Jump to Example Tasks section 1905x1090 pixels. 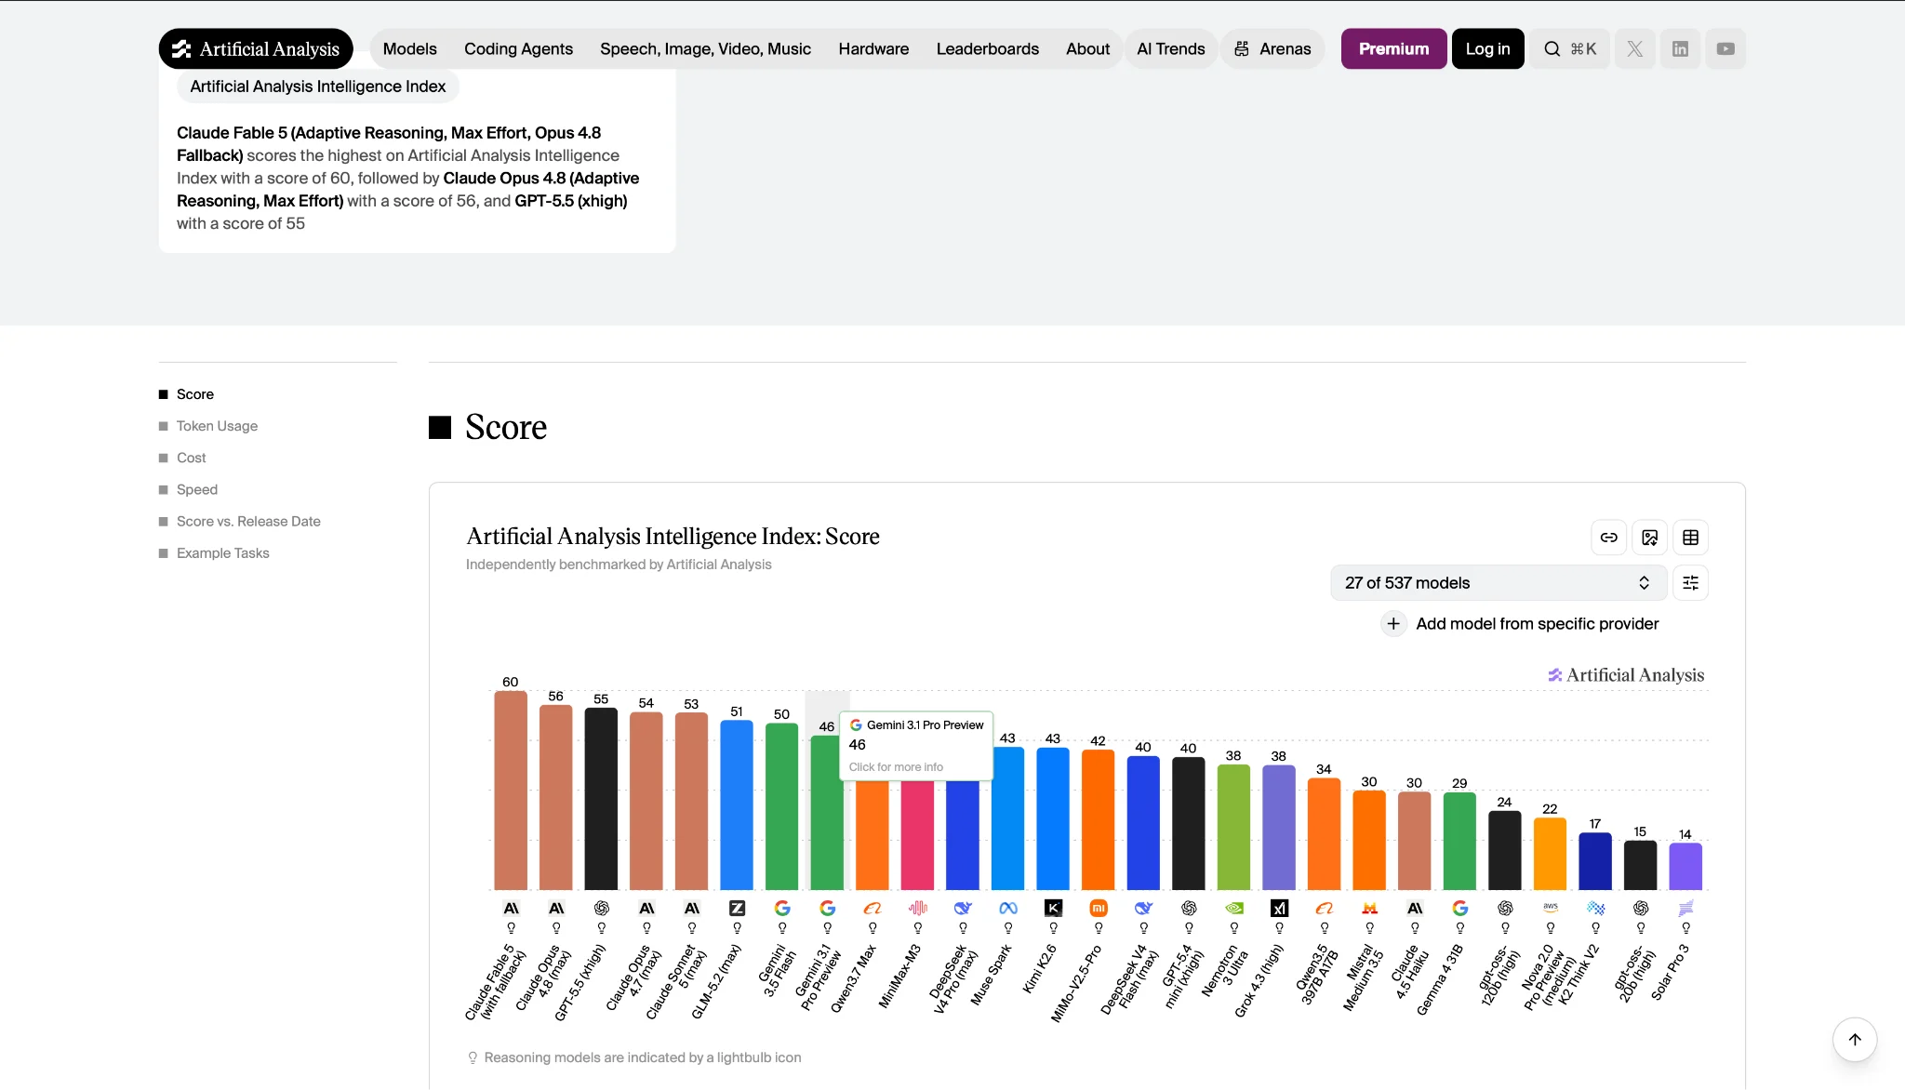(x=222, y=553)
